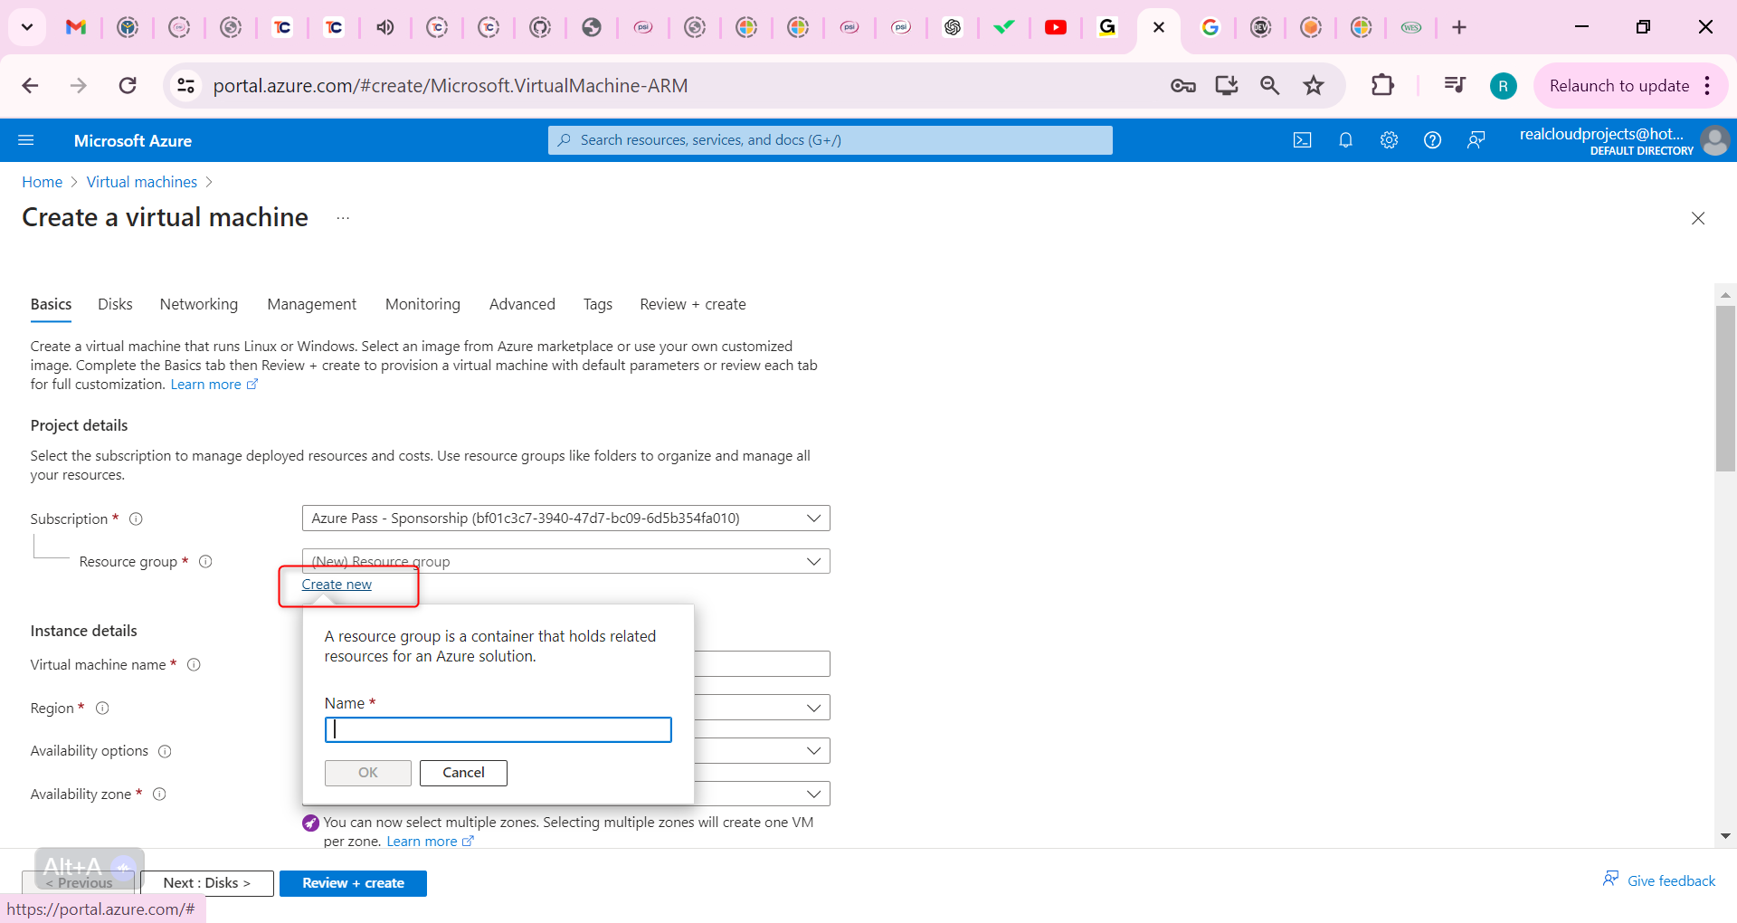Show info tooltip for Virtual machine name
Viewport: 1737px width, 923px height.
click(x=194, y=664)
